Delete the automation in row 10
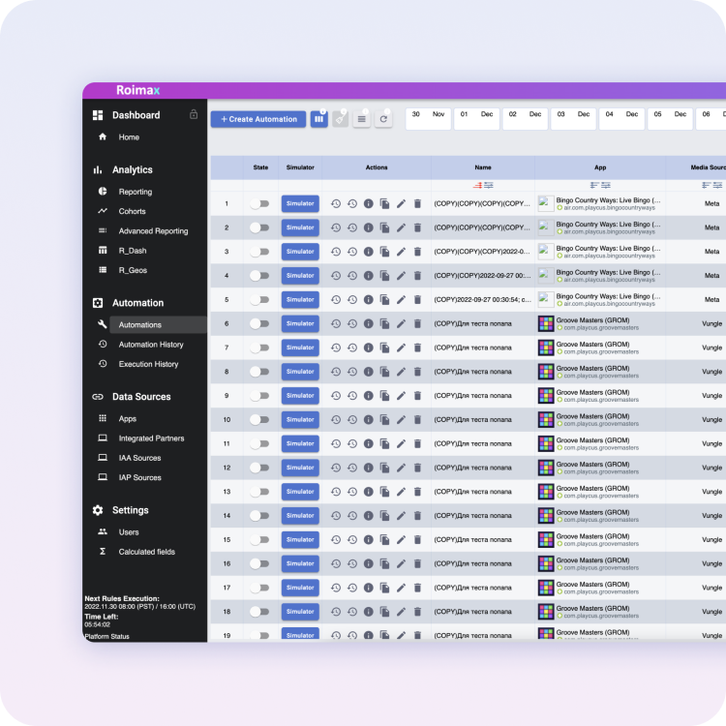Image resolution: width=726 pixels, height=726 pixels. click(x=417, y=419)
